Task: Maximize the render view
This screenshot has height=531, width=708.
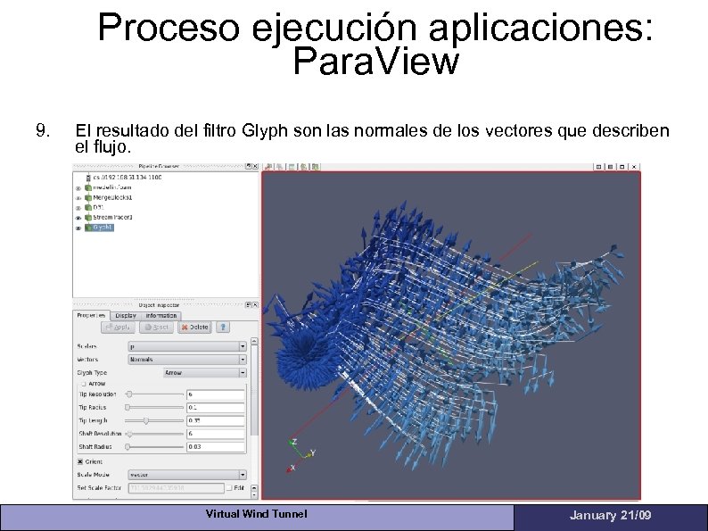Action: (622, 167)
